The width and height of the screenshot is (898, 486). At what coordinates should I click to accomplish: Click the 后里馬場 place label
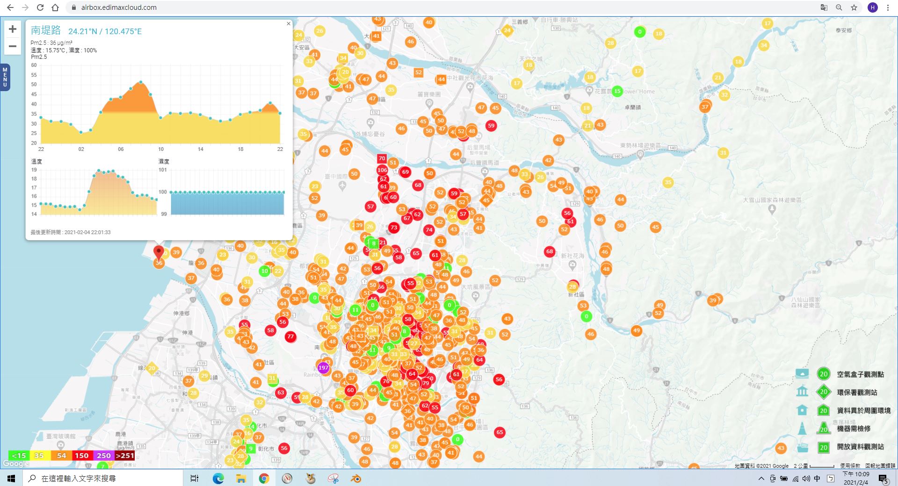478,148
